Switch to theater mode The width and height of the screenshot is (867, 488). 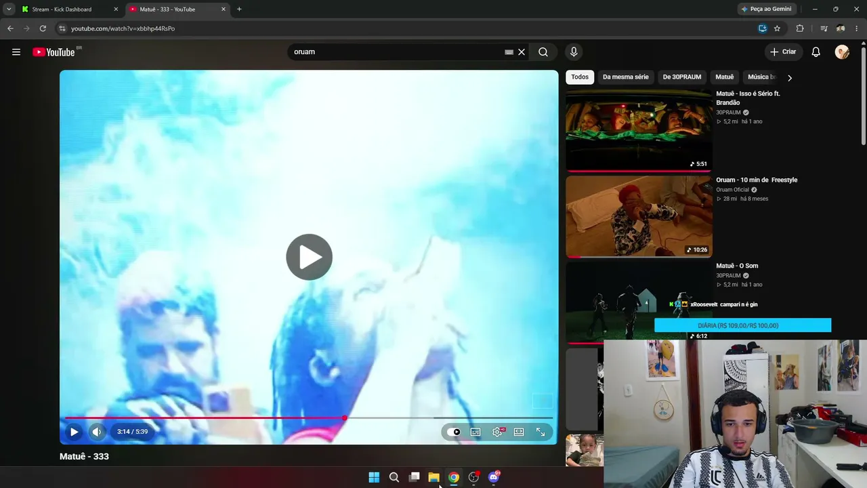click(x=519, y=432)
